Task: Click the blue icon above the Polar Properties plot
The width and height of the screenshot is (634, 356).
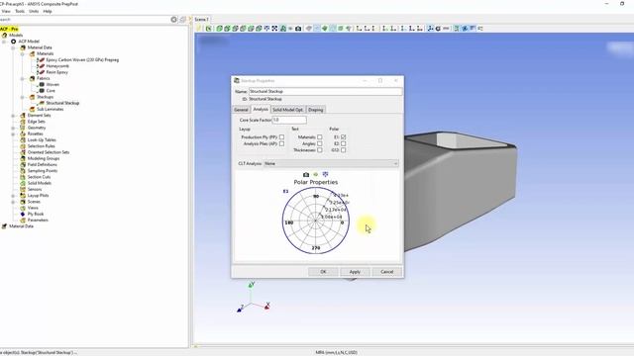Action: click(x=325, y=174)
